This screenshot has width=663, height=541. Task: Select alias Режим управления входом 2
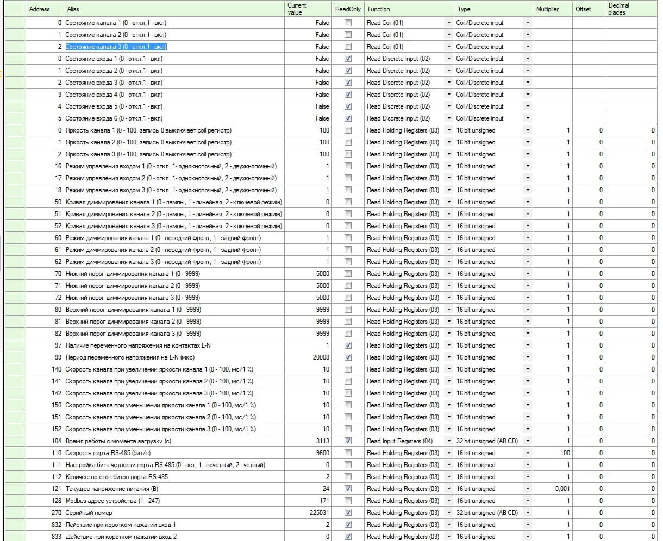(174, 178)
